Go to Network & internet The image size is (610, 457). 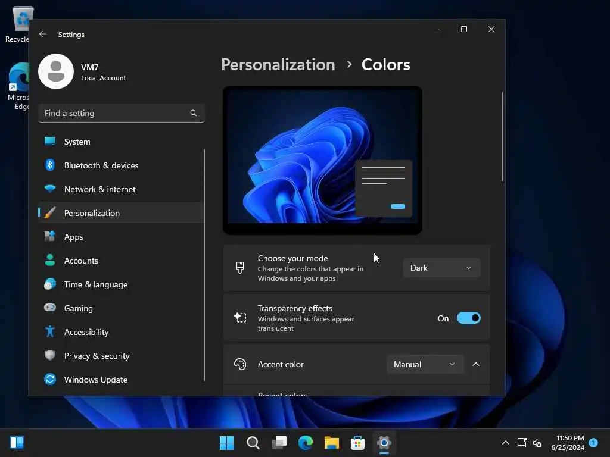click(100, 189)
